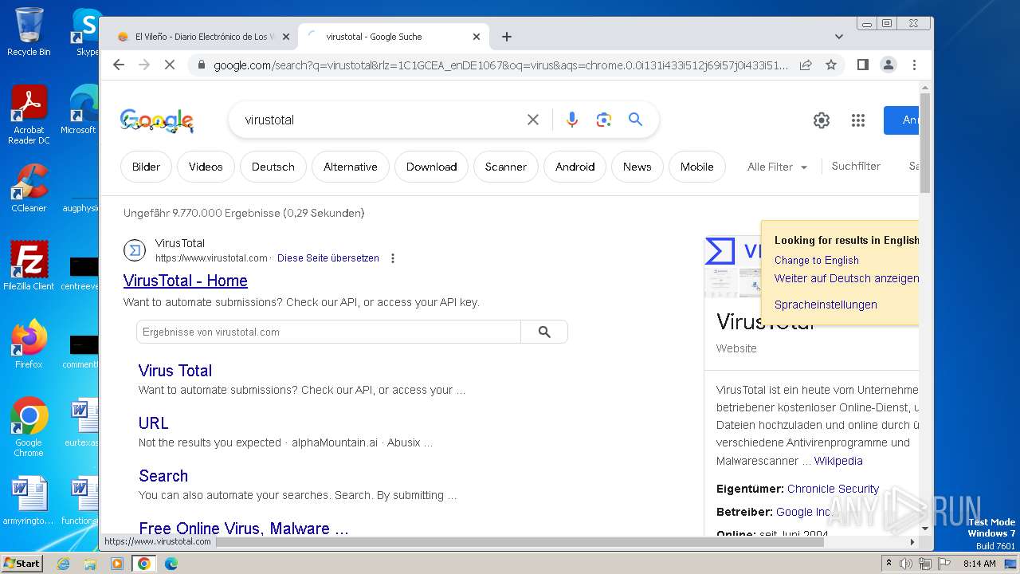
Task: Click the Ergebnisse von virustotal.com field
Action: point(328,332)
